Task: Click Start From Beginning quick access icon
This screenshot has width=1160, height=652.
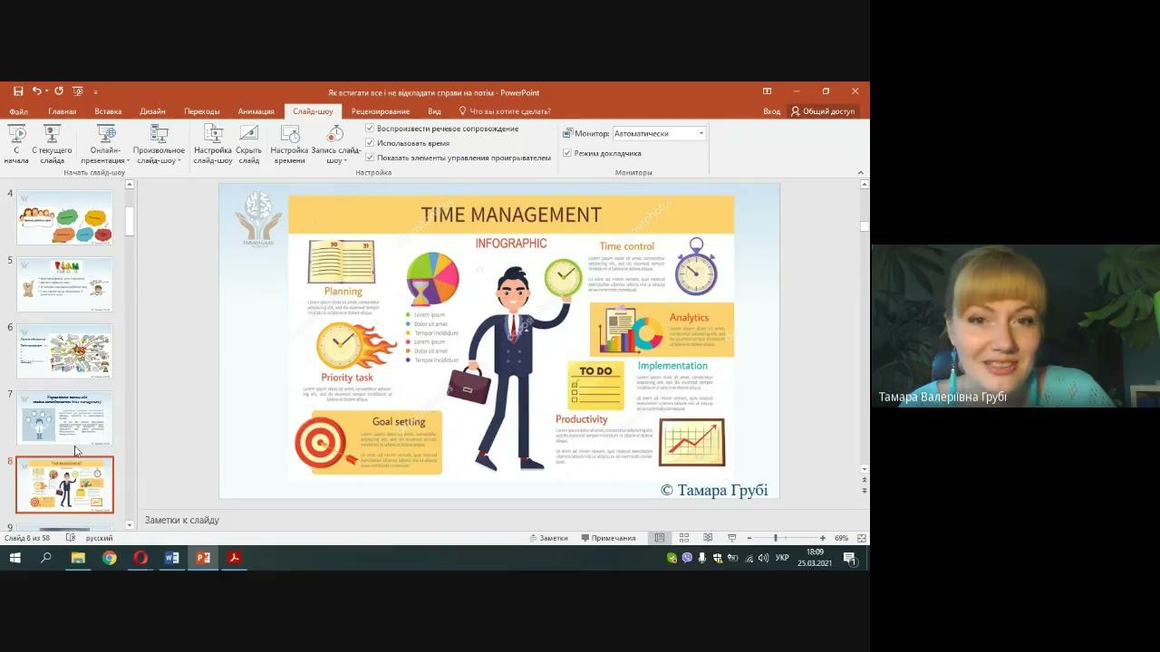Action: point(78,91)
